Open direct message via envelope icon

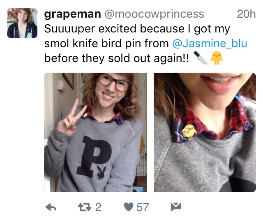tap(176, 207)
